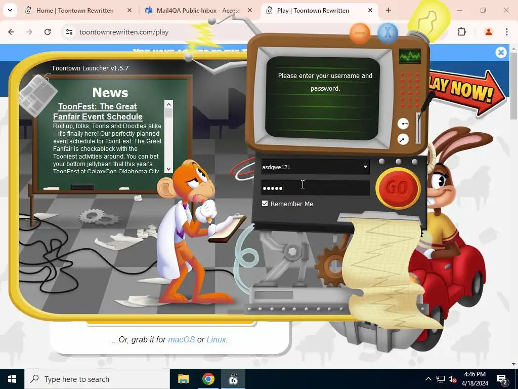The height and width of the screenshot is (389, 518).
Task: Click the lower round TV knob
Action: click(x=403, y=139)
